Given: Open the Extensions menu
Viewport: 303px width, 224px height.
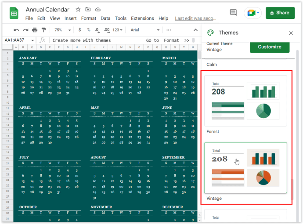Looking at the screenshot, I should pos(142,18).
